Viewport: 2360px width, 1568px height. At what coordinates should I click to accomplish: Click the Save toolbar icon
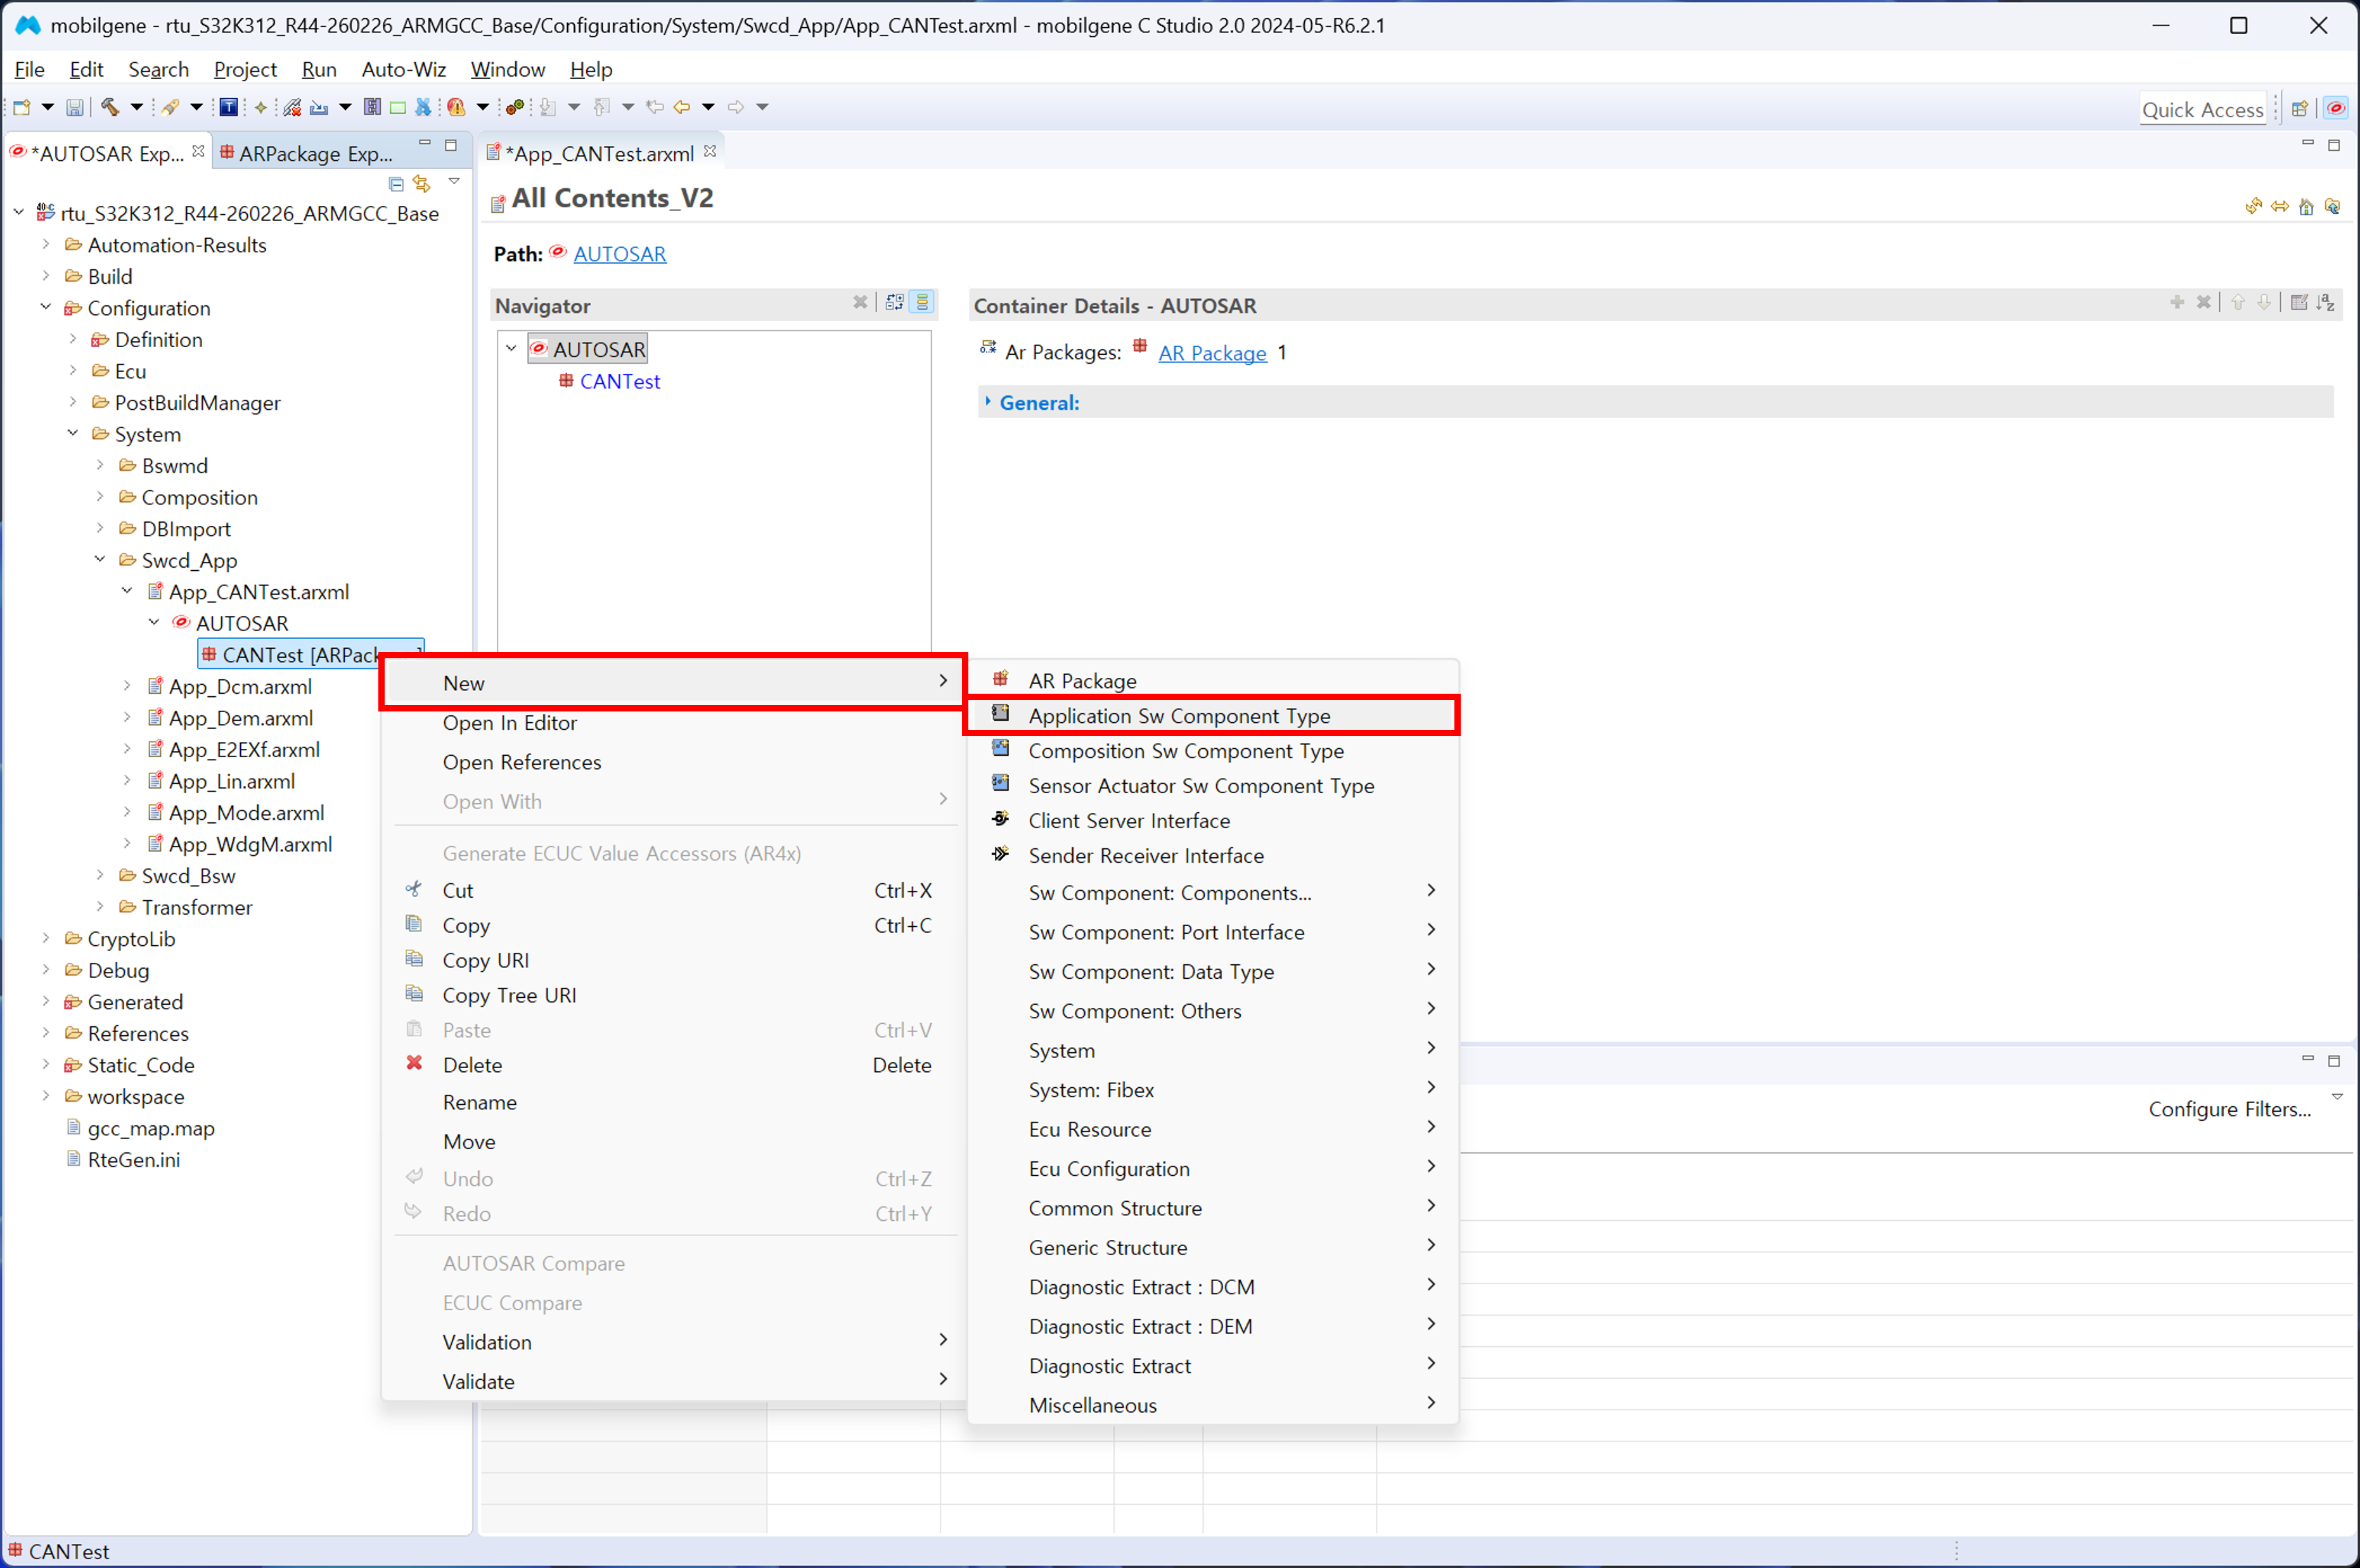click(75, 107)
